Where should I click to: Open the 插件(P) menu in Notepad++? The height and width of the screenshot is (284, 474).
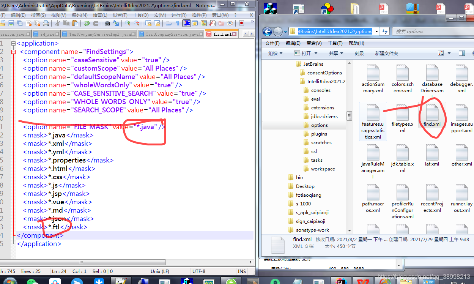199,15
